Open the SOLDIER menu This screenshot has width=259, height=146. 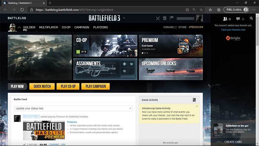coord(29,27)
